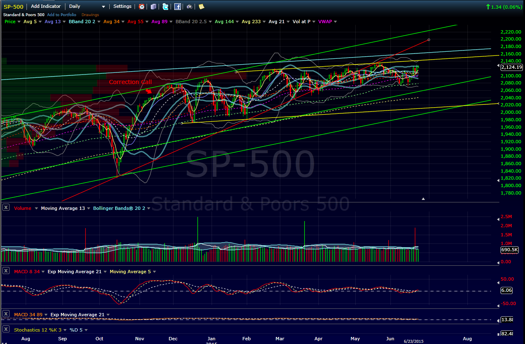The height and width of the screenshot is (344, 525).
Task: Open the Avg 233 dropdown
Action: tap(264, 22)
